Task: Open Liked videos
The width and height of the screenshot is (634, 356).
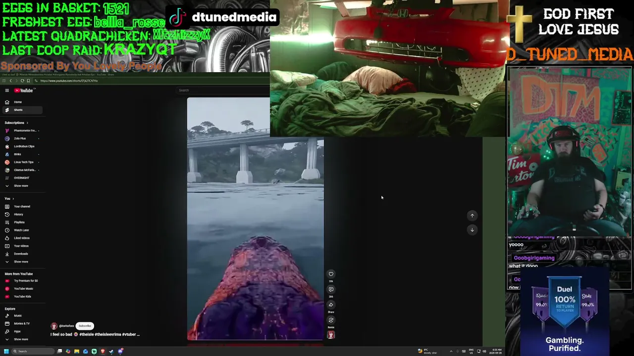Action: tap(22, 238)
